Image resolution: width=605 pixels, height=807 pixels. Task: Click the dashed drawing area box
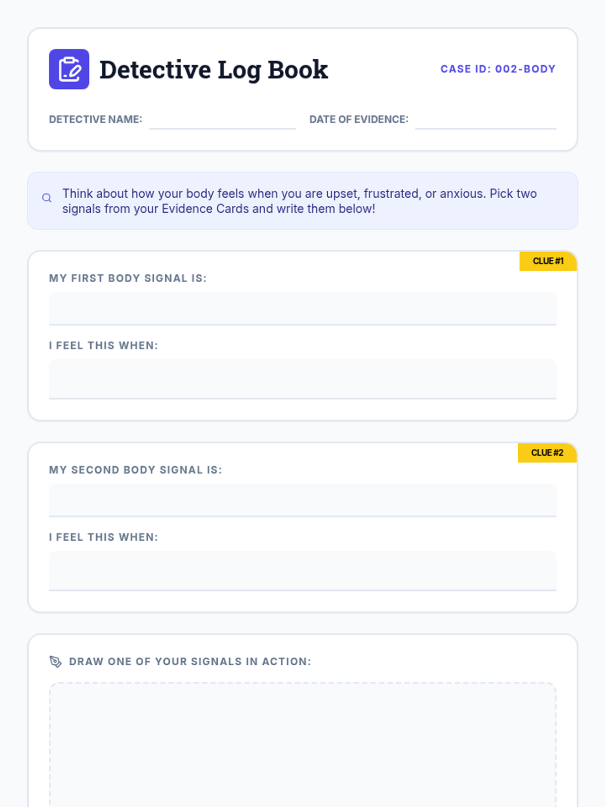click(302, 744)
